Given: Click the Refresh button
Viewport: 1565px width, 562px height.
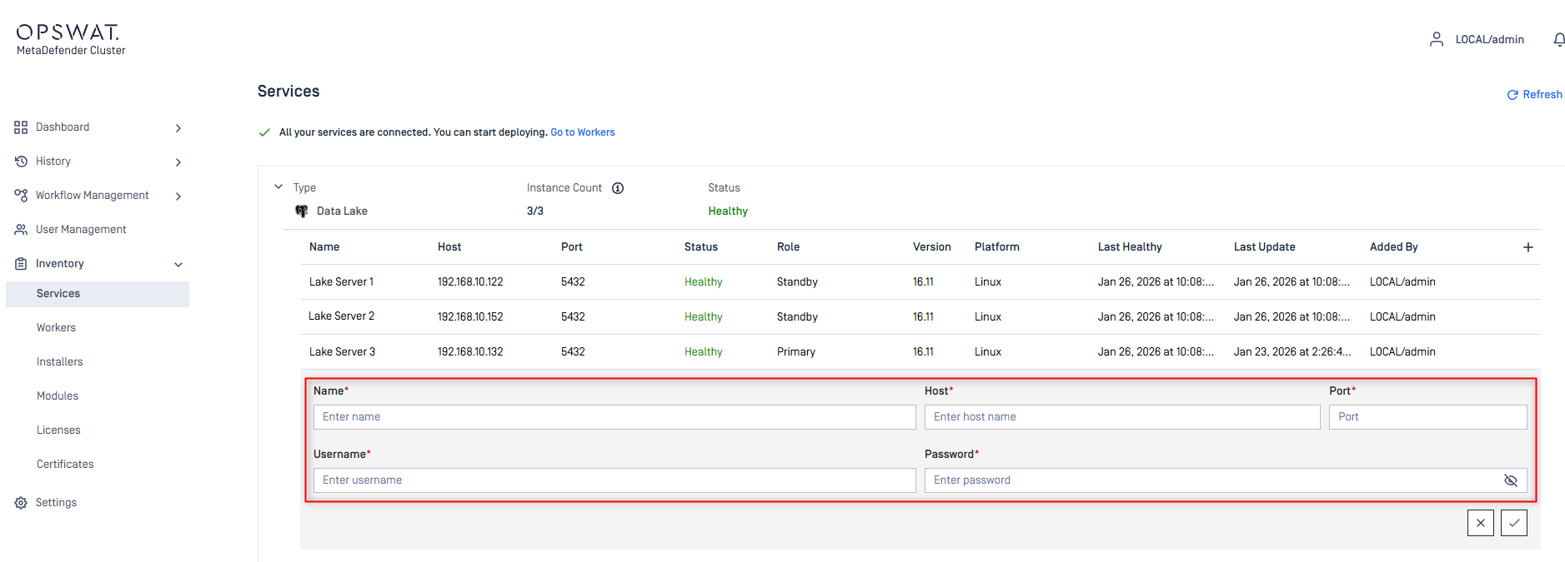Looking at the screenshot, I should click(x=1534, y=95).
